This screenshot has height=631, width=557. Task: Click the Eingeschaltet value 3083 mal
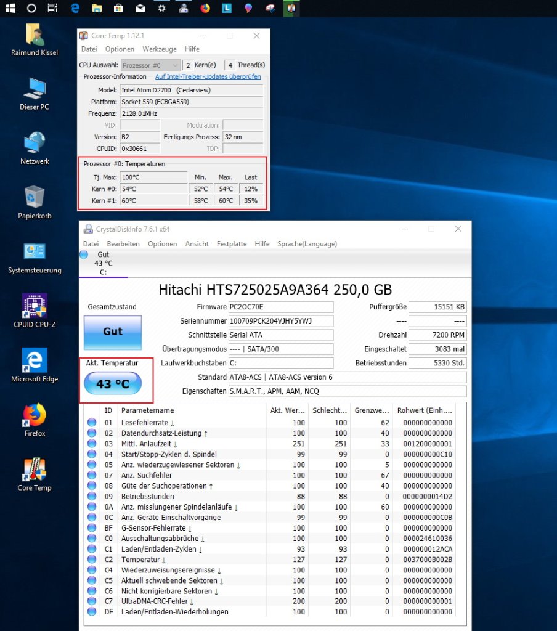(x=437, y=349)
